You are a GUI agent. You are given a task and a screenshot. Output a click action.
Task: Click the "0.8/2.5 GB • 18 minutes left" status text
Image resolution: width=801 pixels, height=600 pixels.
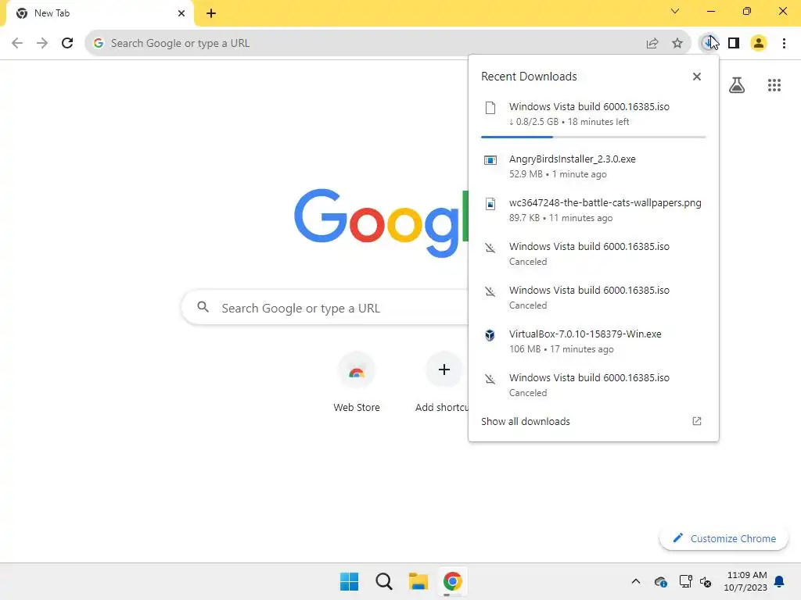(x=569, y=122)
